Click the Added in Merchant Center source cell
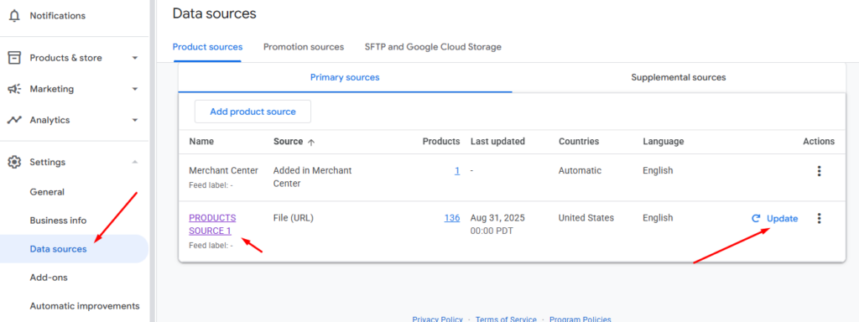Screen dimensions: 859x322 click(312, 178)
